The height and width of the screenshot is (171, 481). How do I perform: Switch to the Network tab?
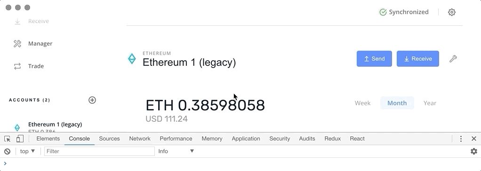pyautogui.click(x=140, y=139)
